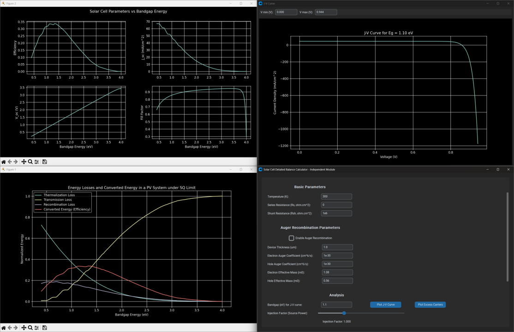Select the Temperature (K) input field
514x332 pixels.
(x=336, y=196)
